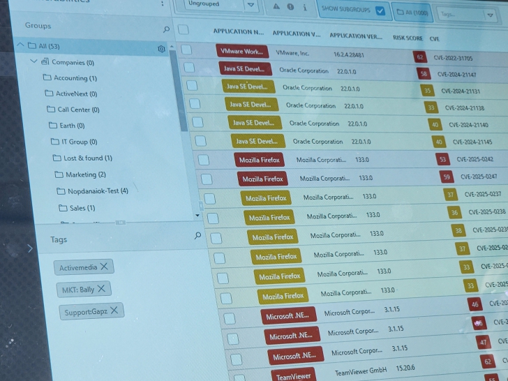Check the box for CVE-2025-0242 row
This screenshot has width=508, height=381.
[204, 160]
